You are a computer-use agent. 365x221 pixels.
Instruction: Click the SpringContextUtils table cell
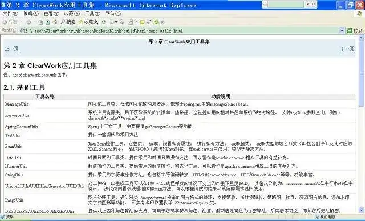click(45, 127)
